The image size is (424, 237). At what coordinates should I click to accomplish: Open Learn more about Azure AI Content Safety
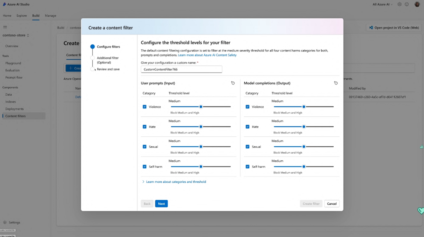pos(207,55)
